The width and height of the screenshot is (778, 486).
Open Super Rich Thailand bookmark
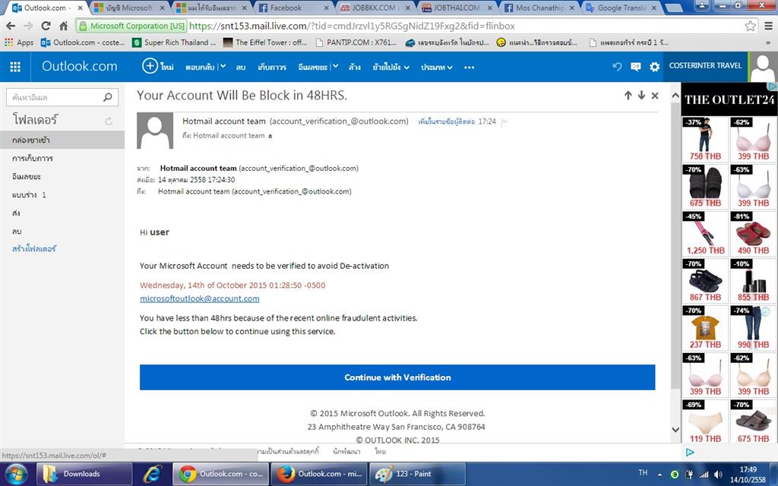175,43
